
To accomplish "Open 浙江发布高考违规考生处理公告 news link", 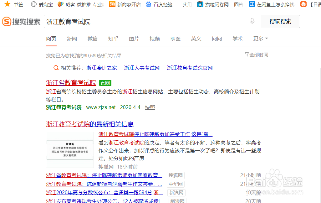I will click(x=105, y=201).
